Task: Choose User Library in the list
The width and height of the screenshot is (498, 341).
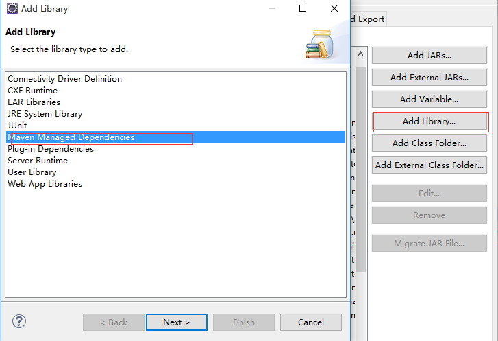Action: coord(175,172)
